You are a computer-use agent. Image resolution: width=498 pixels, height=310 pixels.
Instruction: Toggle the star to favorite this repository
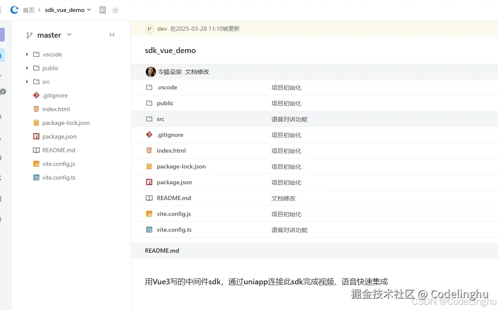115,9
